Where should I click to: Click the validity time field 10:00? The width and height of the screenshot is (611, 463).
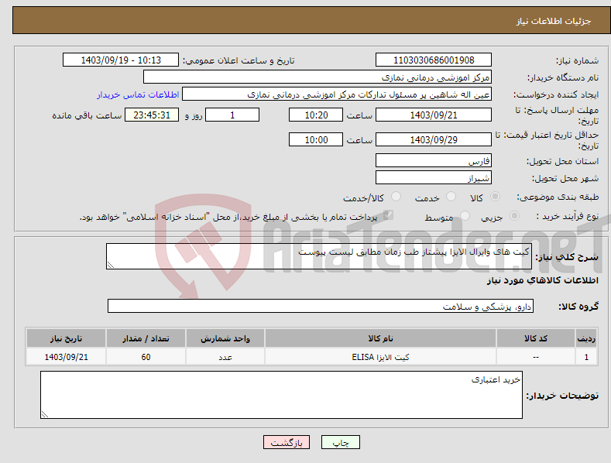[x=316, y=139]
